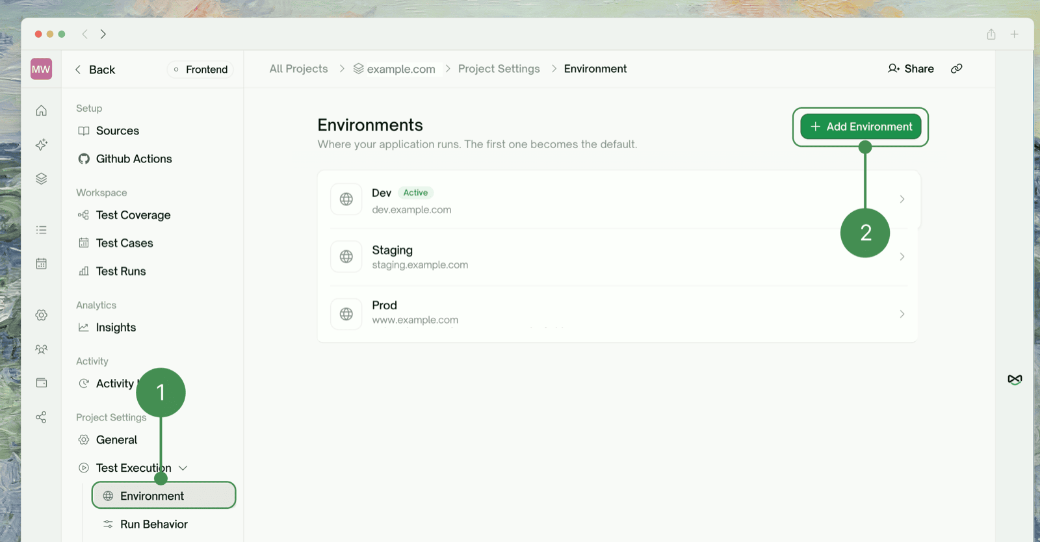Viewport: 1040px width, 542px height.
Task: Open Project Settings breadcrumb
Action: 499,69
